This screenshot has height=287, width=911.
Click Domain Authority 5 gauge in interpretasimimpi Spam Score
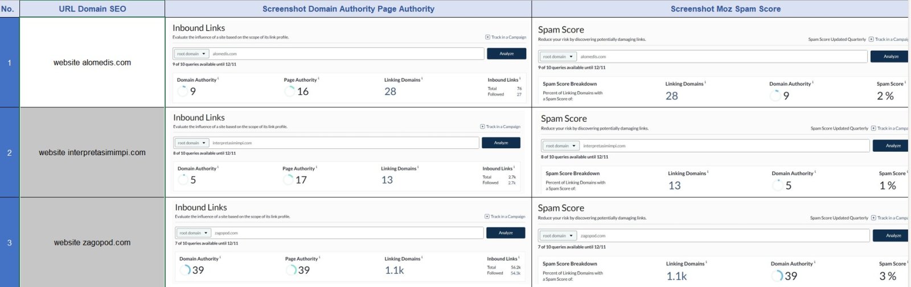778,185
